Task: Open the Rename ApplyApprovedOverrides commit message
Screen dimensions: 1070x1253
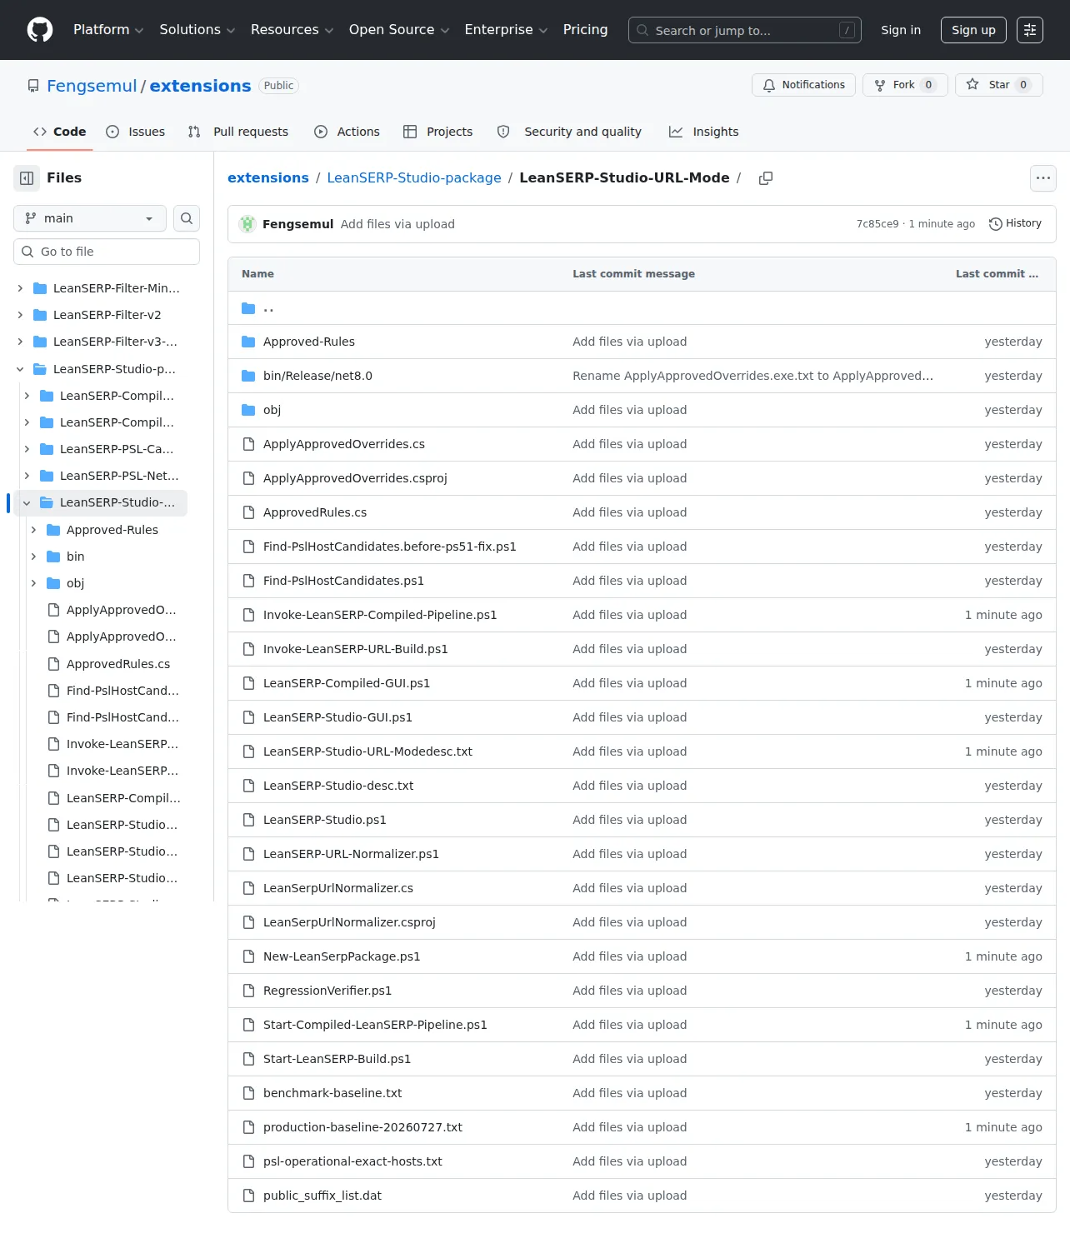Action: (x=752, y=376)
